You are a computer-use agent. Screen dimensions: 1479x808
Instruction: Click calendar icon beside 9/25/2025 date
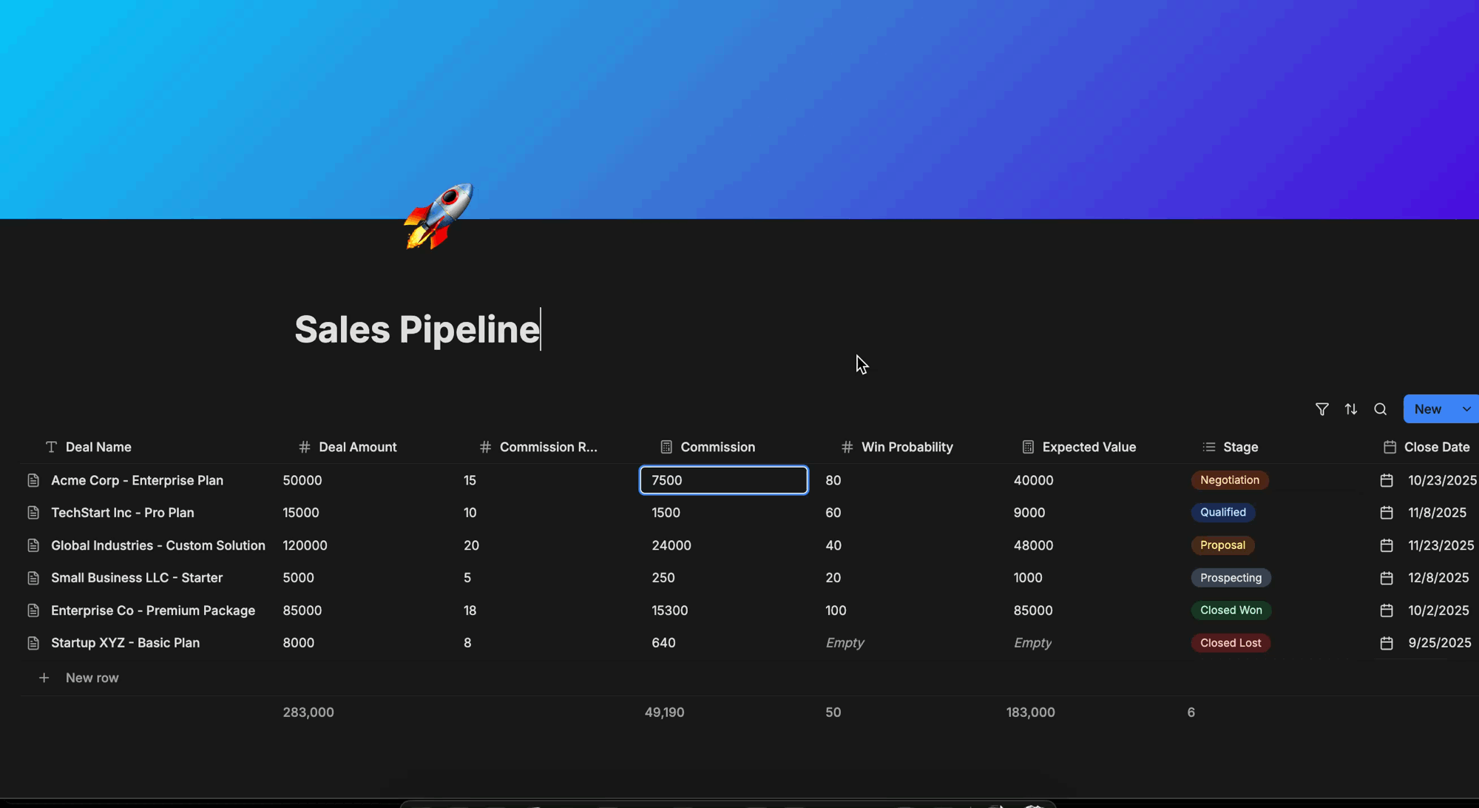pos(1387,643)
